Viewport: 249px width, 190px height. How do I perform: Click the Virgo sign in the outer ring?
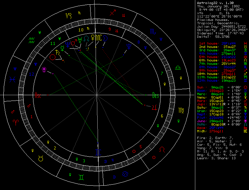(181, 110)
